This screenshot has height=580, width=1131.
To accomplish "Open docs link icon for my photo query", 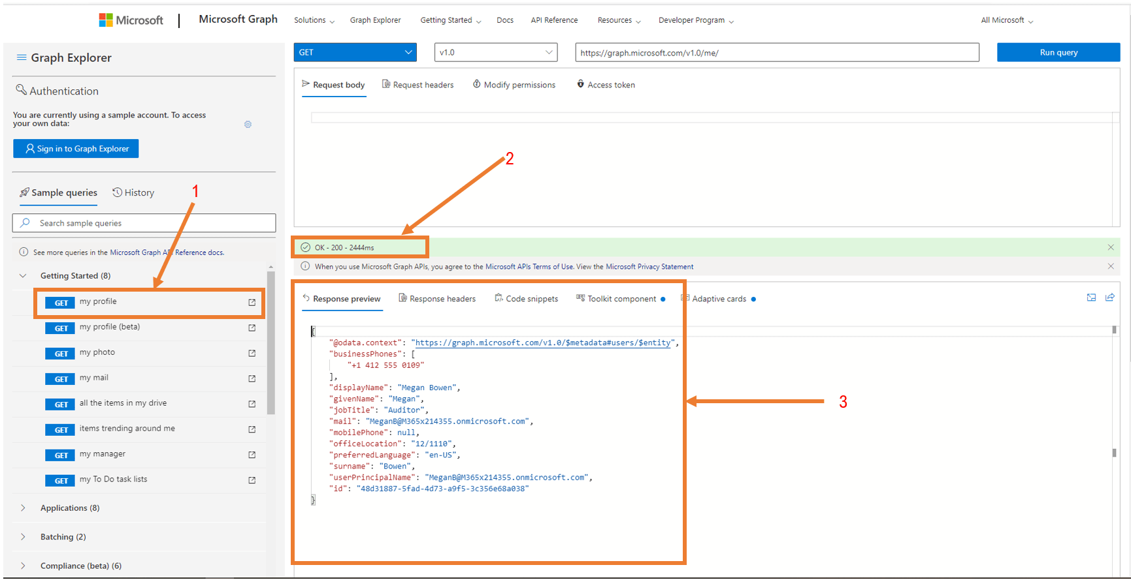I will pyautogui.click(x=252, y=353).
